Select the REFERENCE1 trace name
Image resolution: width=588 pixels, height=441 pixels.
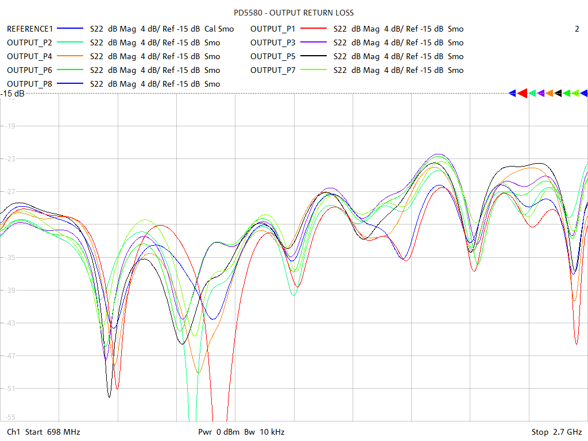(30, 29)
